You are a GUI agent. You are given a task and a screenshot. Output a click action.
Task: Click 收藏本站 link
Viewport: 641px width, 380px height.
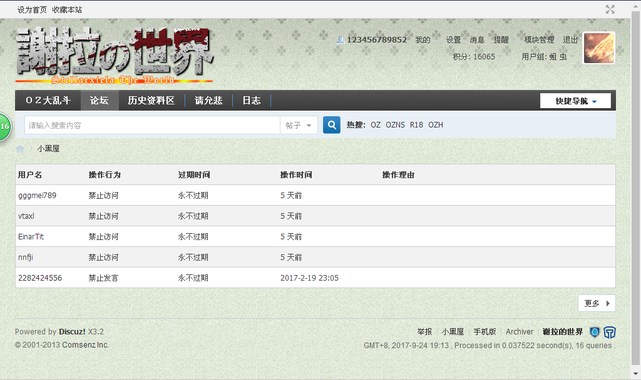coord(67,10)
